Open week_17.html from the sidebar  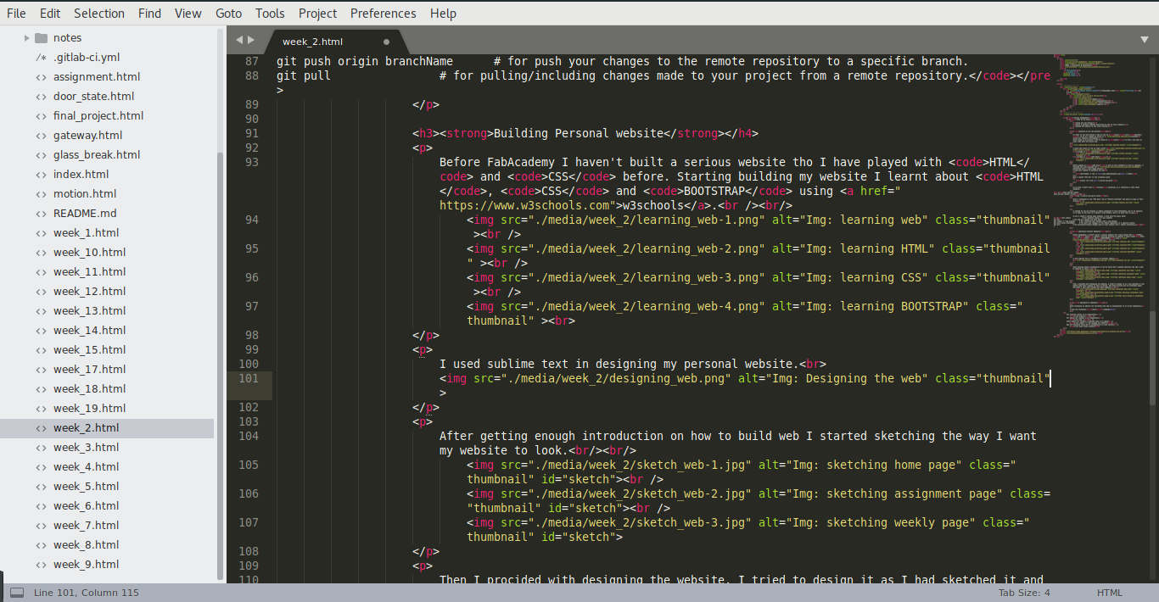(89, 369)
